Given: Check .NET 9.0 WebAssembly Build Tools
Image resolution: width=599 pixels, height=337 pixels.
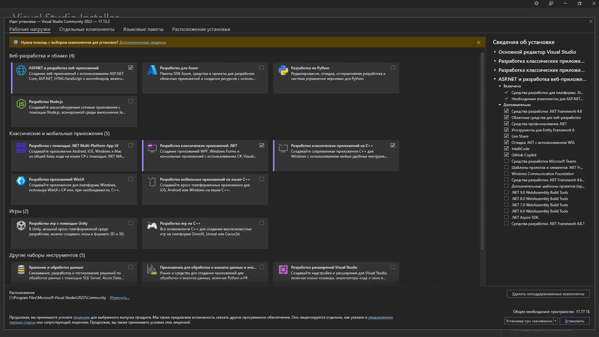Looking at the screenshot, I should [x=506, y=192].
